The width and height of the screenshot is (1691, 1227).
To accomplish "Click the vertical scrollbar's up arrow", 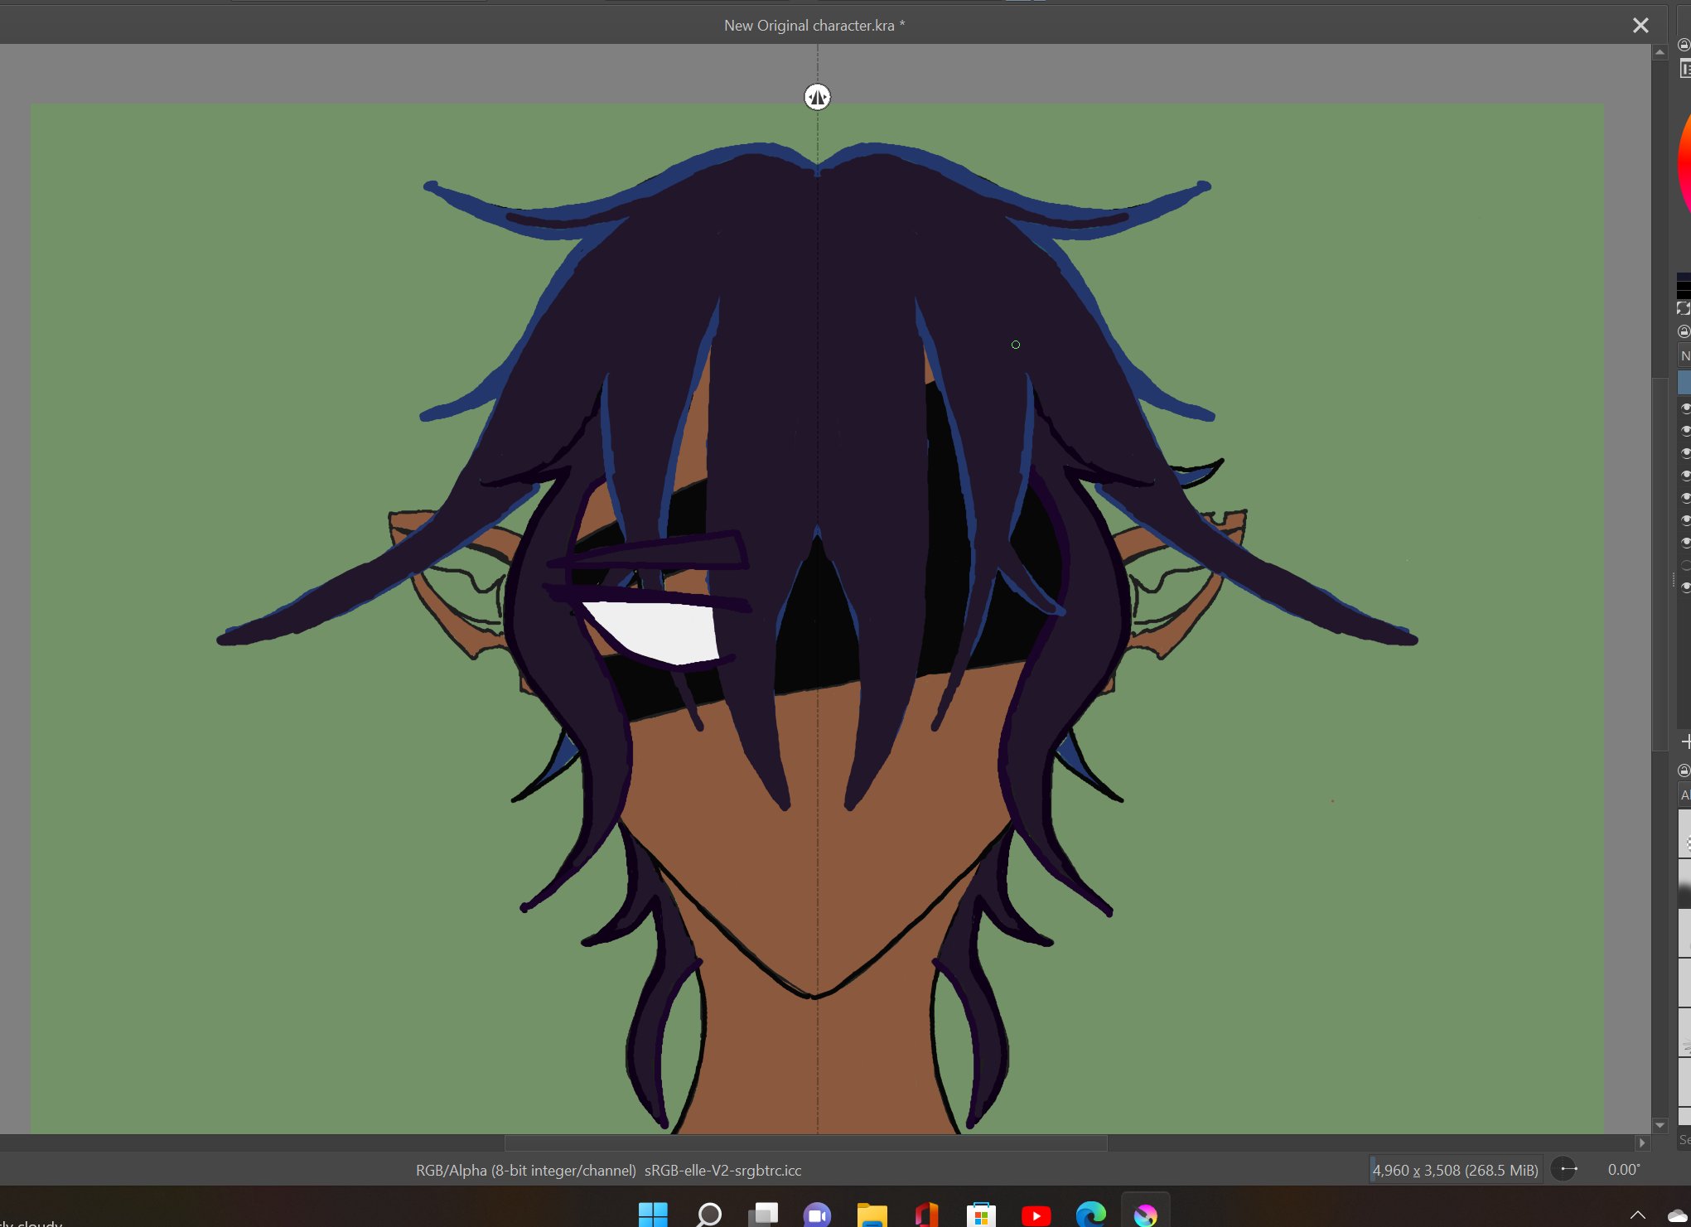I will [x=1660, y=52].
